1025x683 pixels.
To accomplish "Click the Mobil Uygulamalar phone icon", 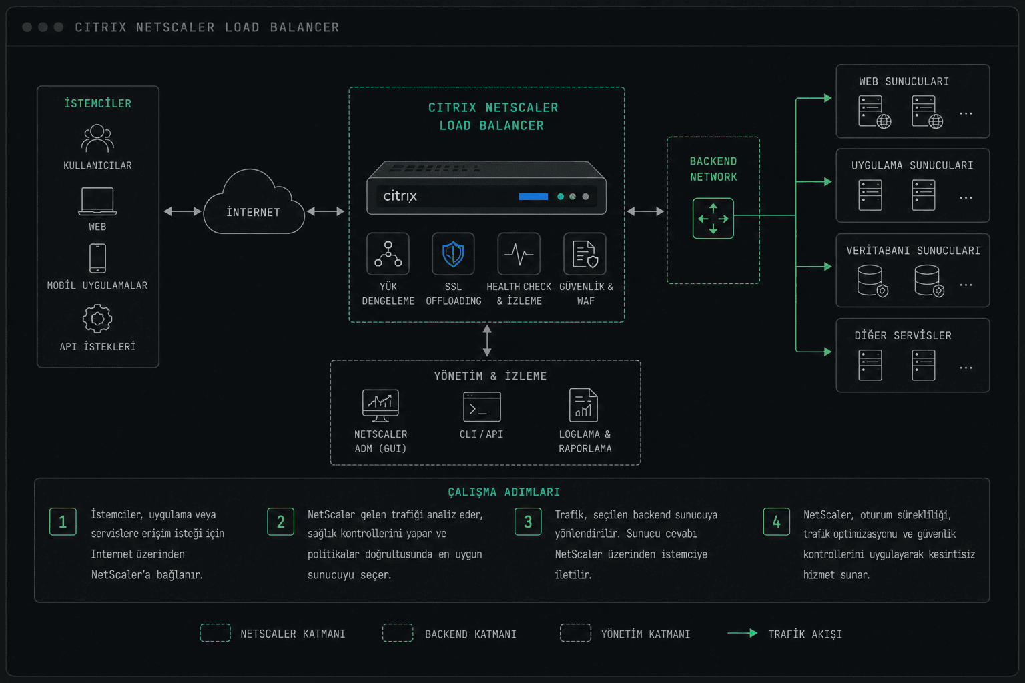I will point(97,258).
